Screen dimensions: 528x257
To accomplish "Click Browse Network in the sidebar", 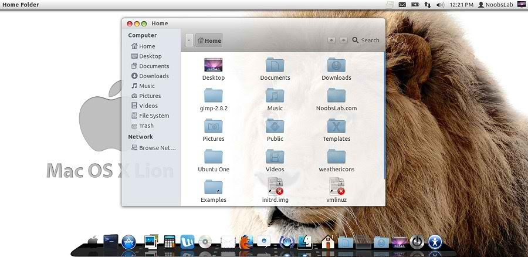I will (x=154, y=148).
